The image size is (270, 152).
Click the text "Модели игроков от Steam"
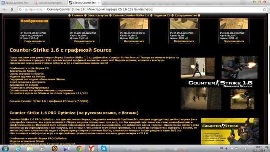pyautogui.click(x=27, y=141)
